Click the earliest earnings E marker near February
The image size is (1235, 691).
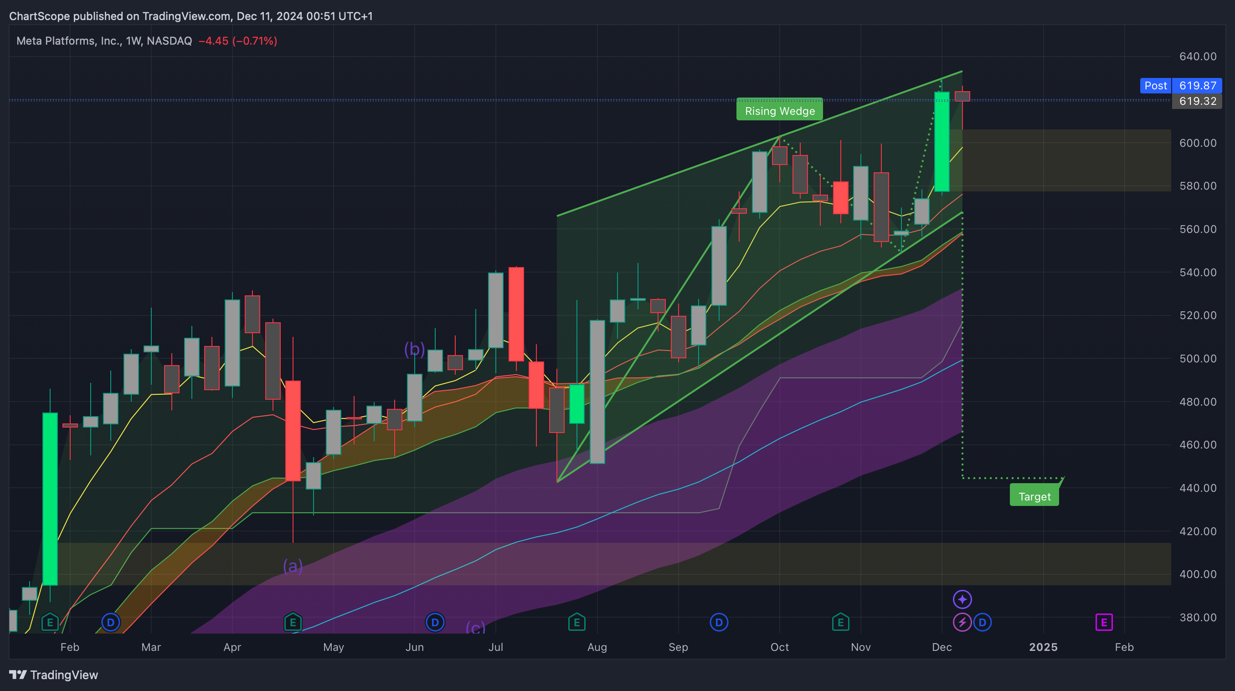pyautogui.click(x=50, y=623)
